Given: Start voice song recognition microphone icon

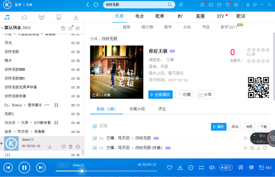Looking at the screenshot, I should point(181,5).
